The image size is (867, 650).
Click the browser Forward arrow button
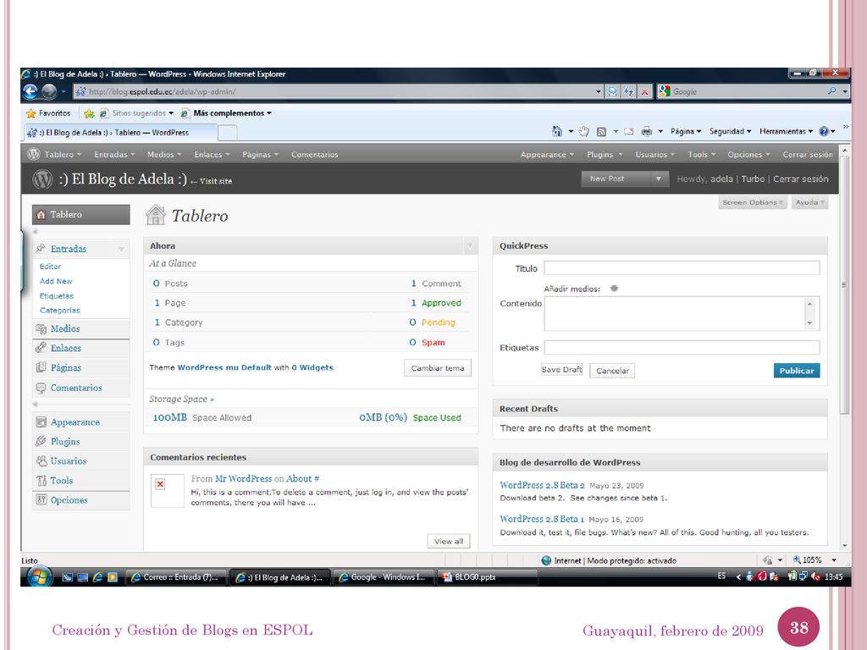pos(49,91)
